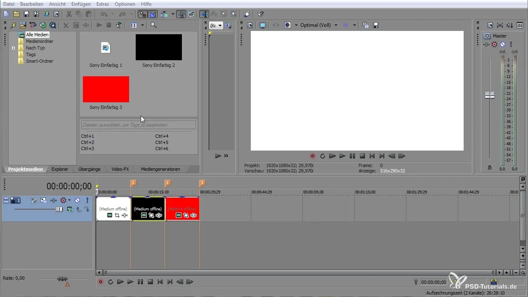
Task: Click the What's This help cursor icon
Action: pos(261,14)
